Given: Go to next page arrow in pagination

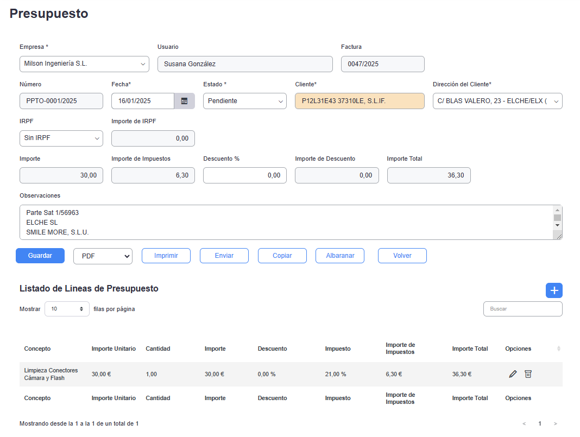Looking at the screenshot, I should click(x=555, y=423).
